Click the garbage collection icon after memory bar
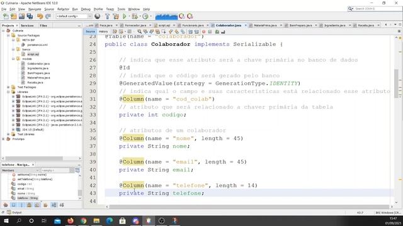 tap(182, 16)
